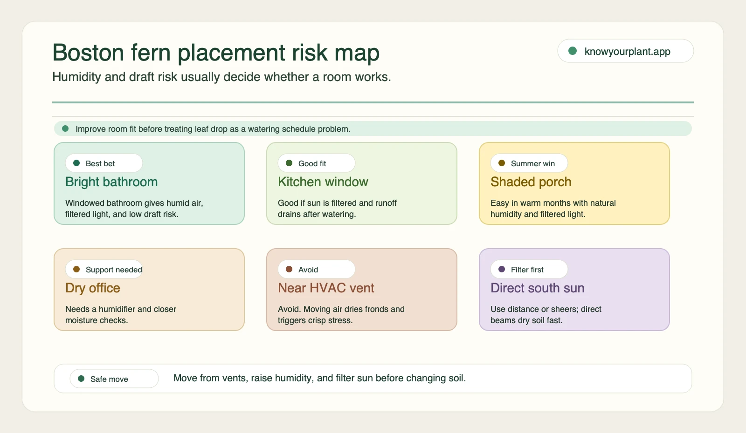This screenshot has width=746, height=433.
Task: Click 'Use distance or sheers' description
Action: pyautogui.click(x=546, y=315)
